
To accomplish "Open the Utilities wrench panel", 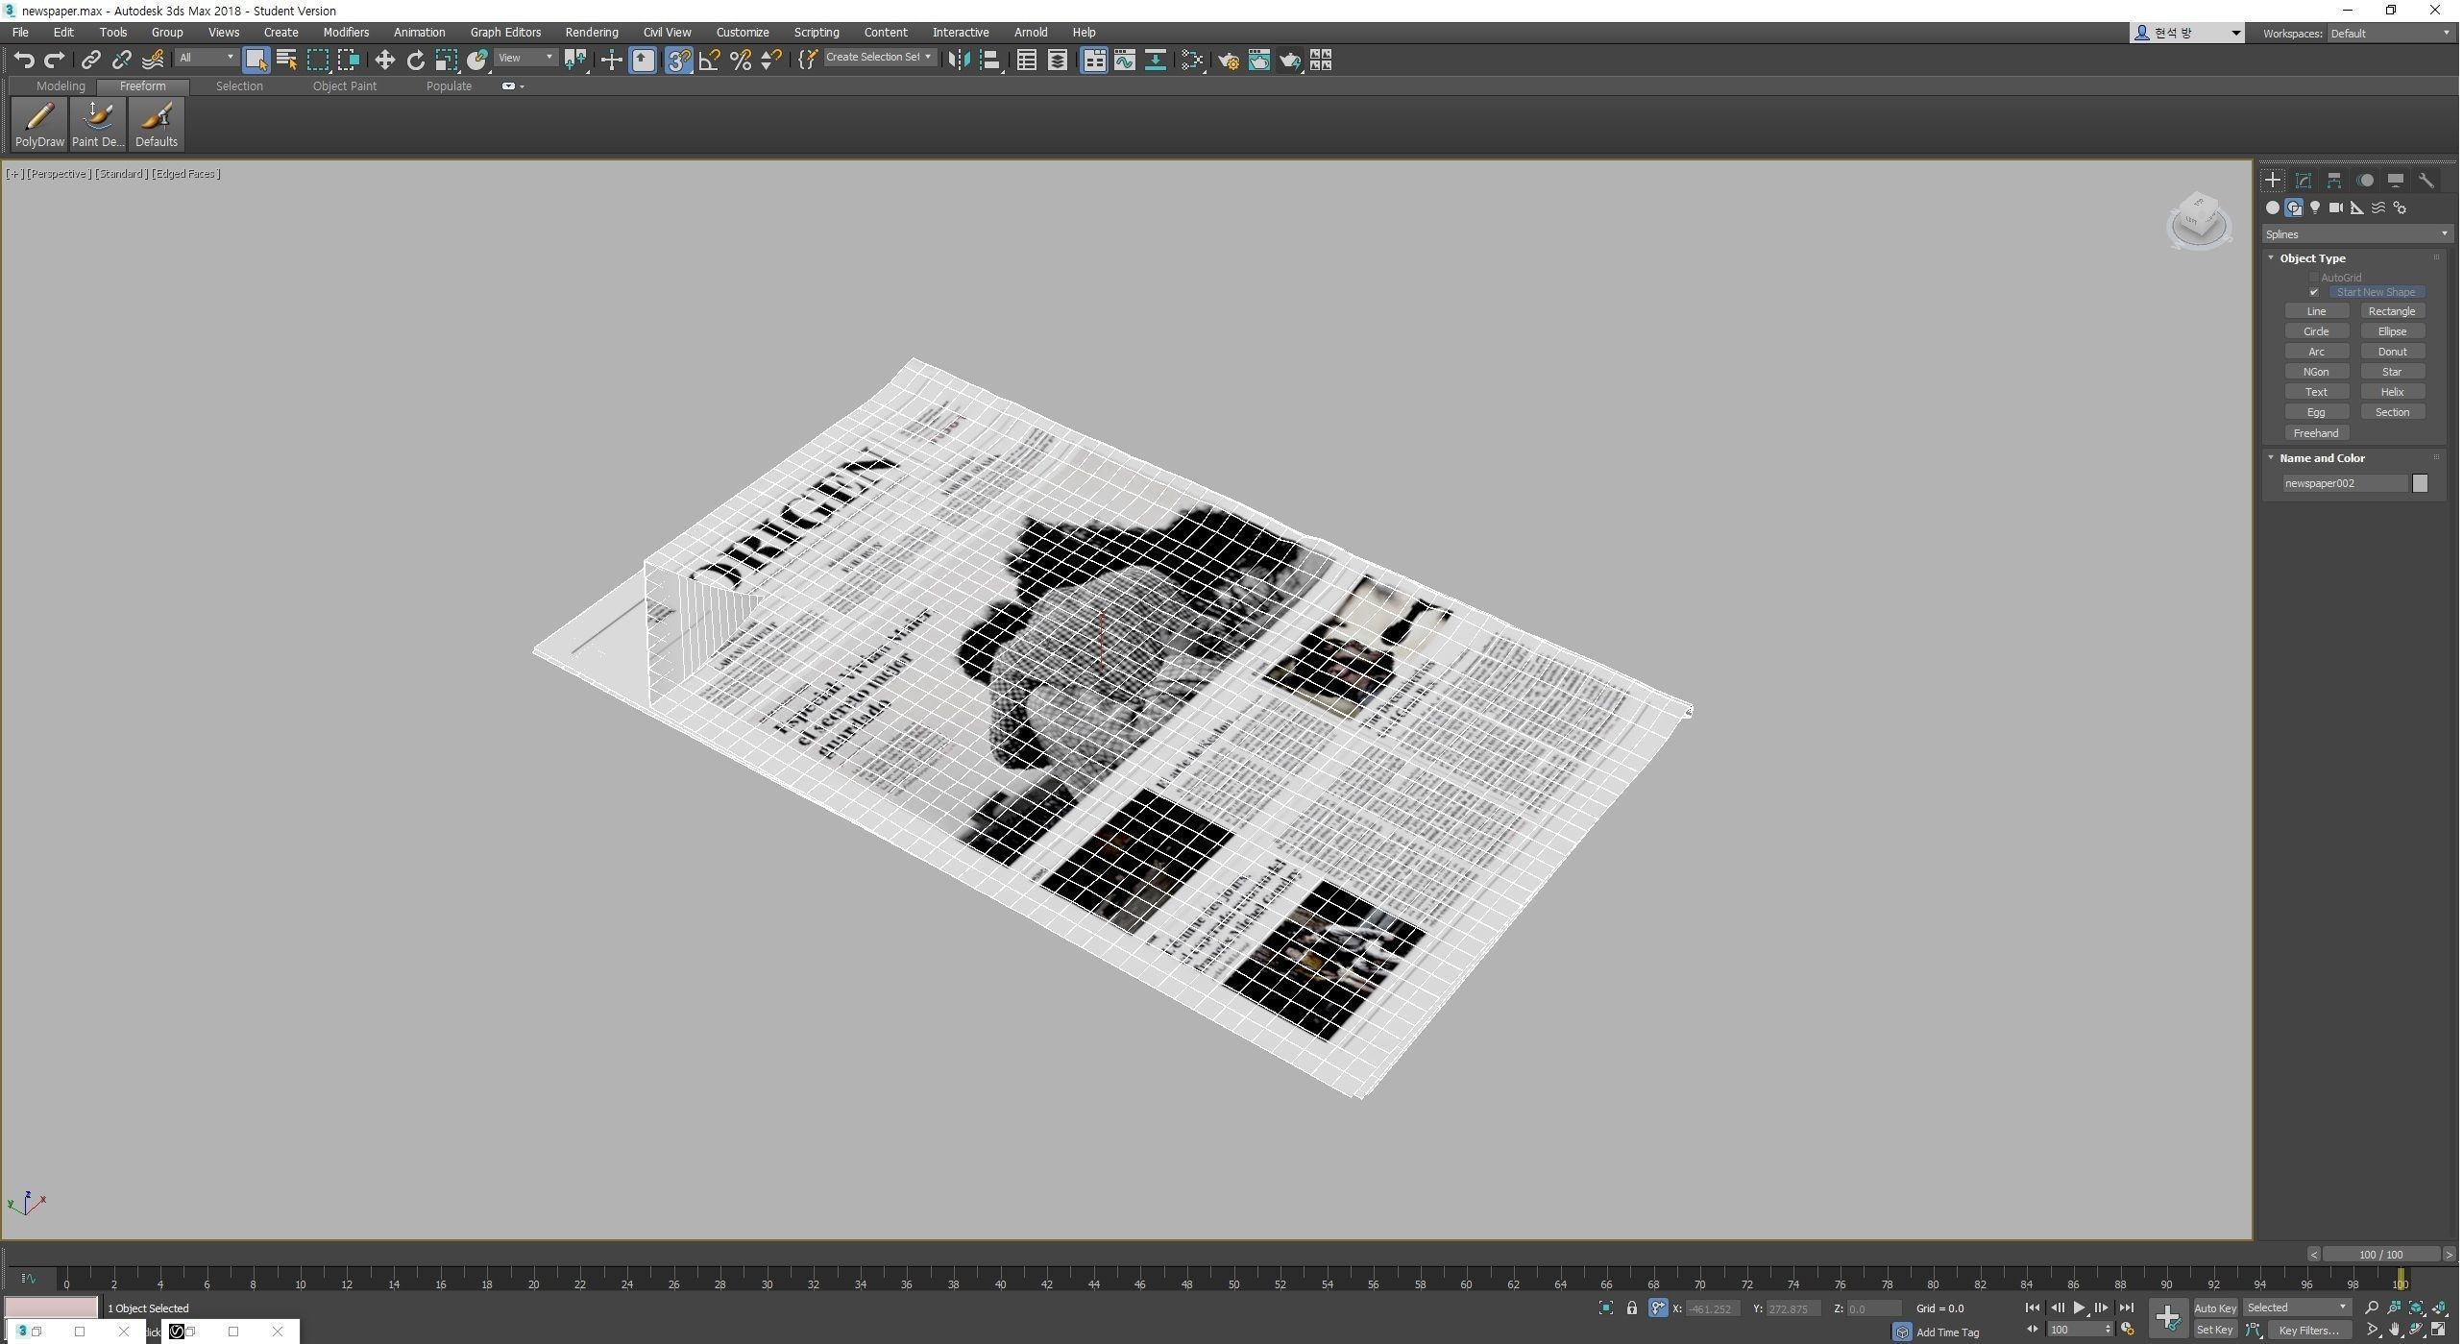I will point(2428,180).
